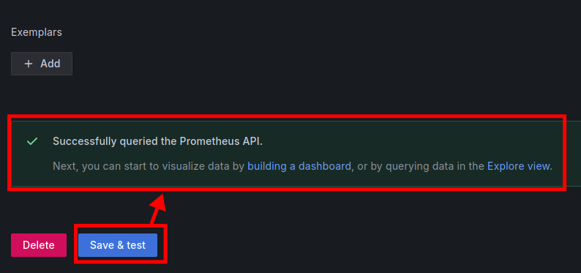The width and height of the screenshot is (581, 273).
Task: Click the green success checkmark icon
Action: (x=32, y=141)
